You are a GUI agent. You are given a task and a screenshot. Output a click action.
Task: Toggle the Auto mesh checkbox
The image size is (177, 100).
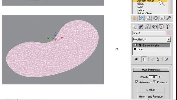[136, 82]
